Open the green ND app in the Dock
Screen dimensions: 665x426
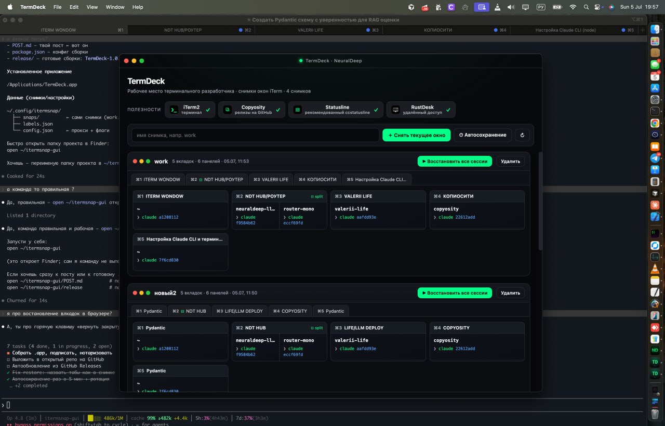coord(655,350)
